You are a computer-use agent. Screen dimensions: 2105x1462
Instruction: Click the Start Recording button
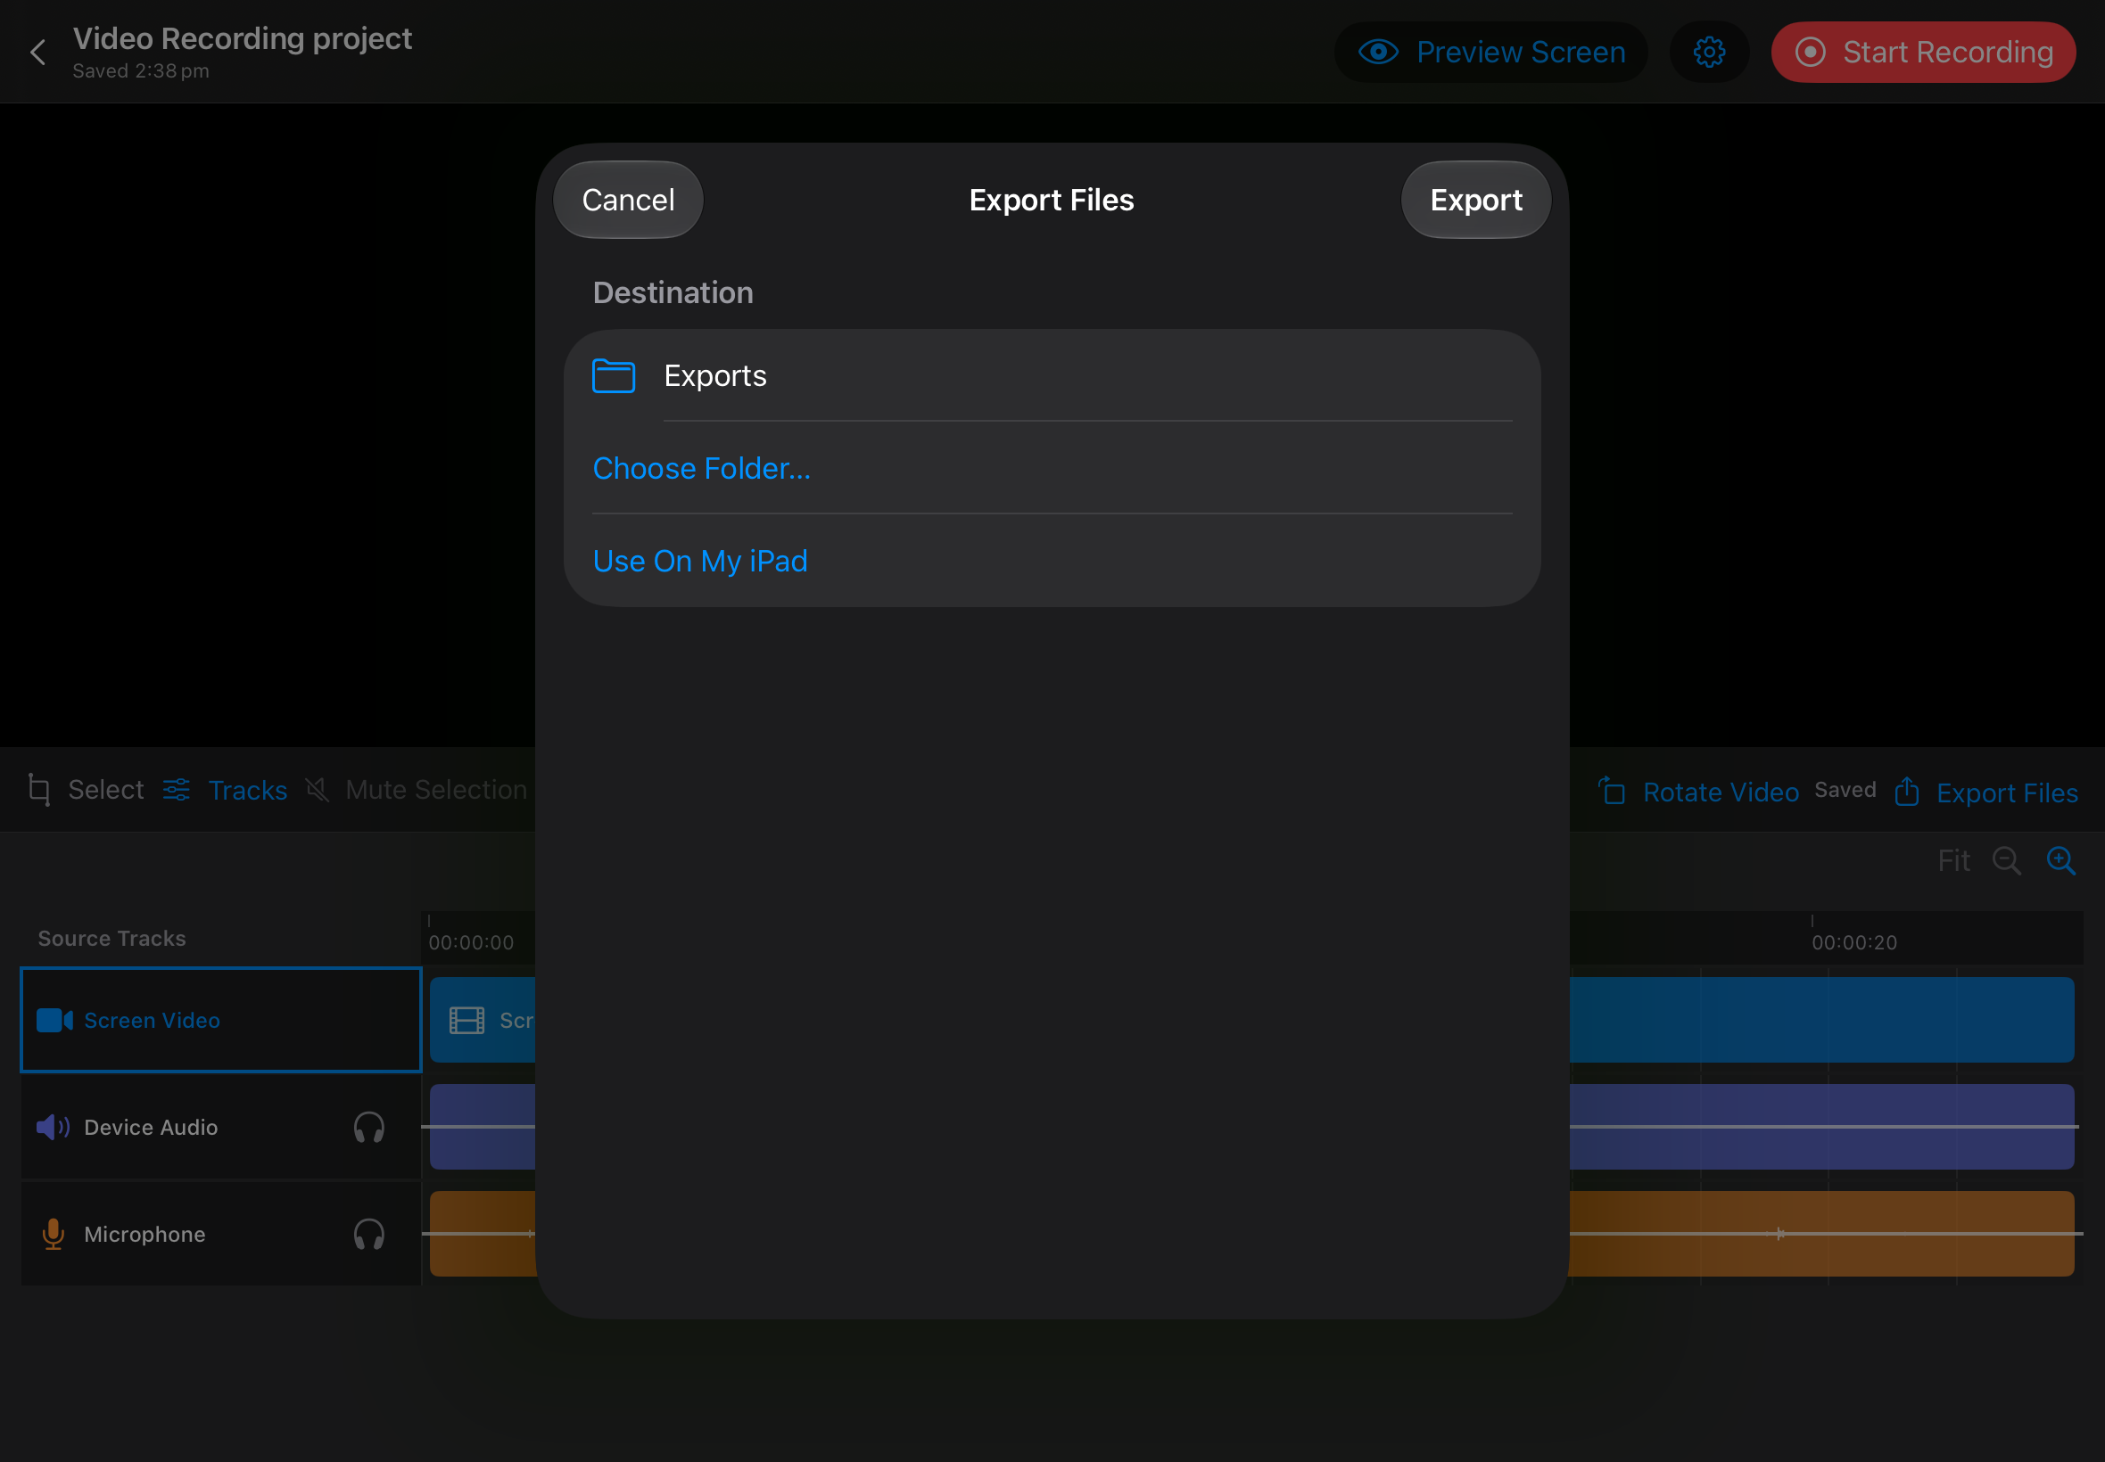(x=1923, y=53)
